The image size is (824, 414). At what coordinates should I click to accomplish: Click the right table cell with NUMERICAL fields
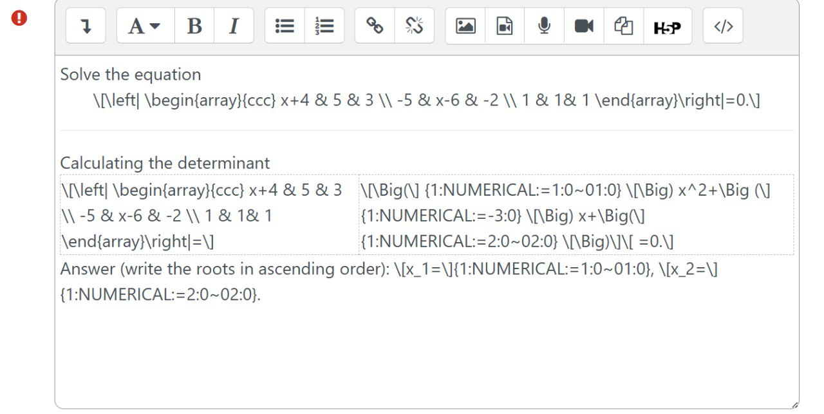point(576,215)
